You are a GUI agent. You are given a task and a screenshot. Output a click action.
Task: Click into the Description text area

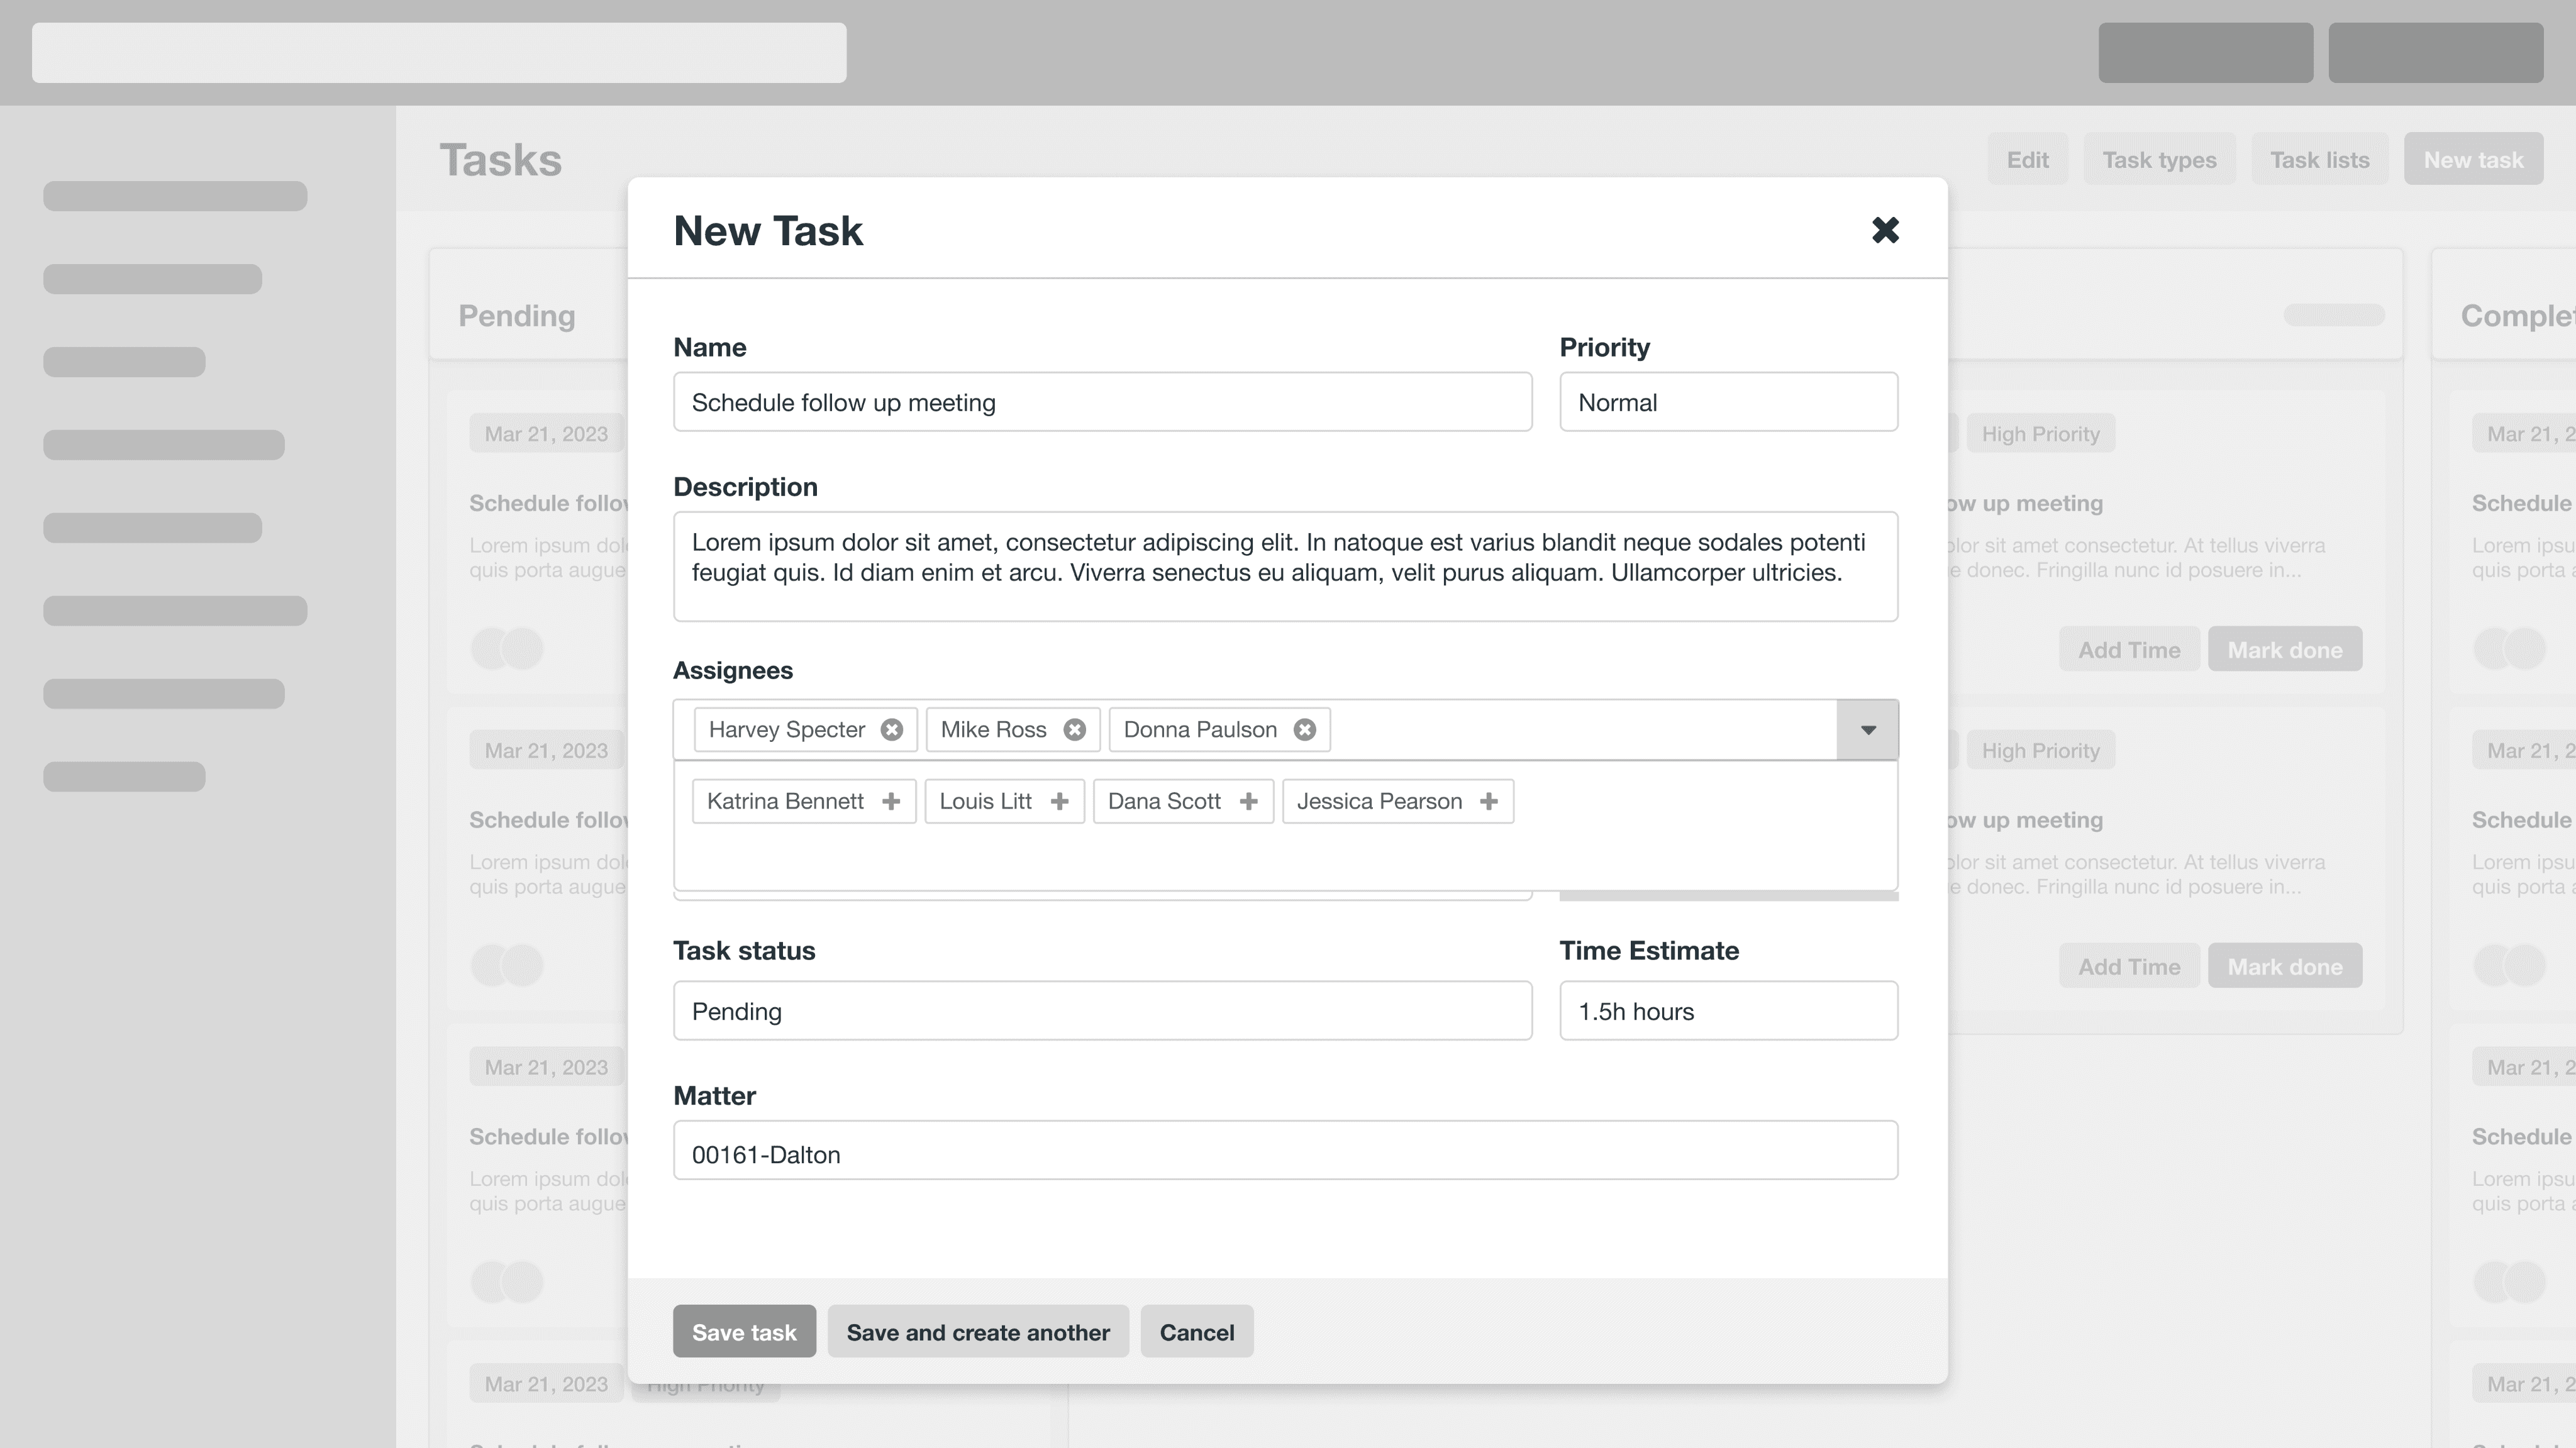coord(1284,567)
